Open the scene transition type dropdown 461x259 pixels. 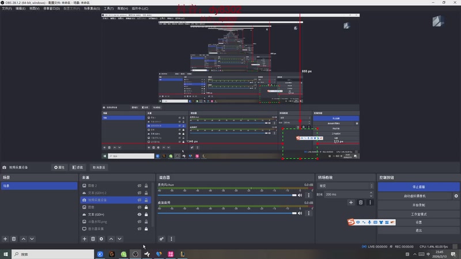coord(345,186)
